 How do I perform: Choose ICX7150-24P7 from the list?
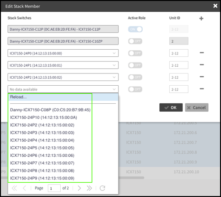pyautogui.click(x=63, y=163)
